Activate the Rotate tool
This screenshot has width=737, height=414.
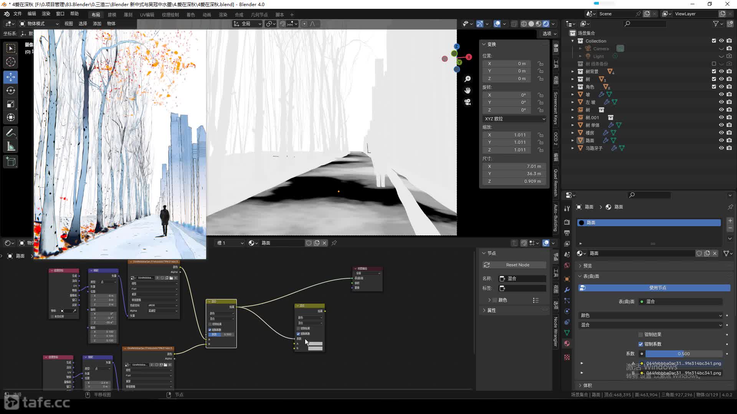[x=11, y=90]
